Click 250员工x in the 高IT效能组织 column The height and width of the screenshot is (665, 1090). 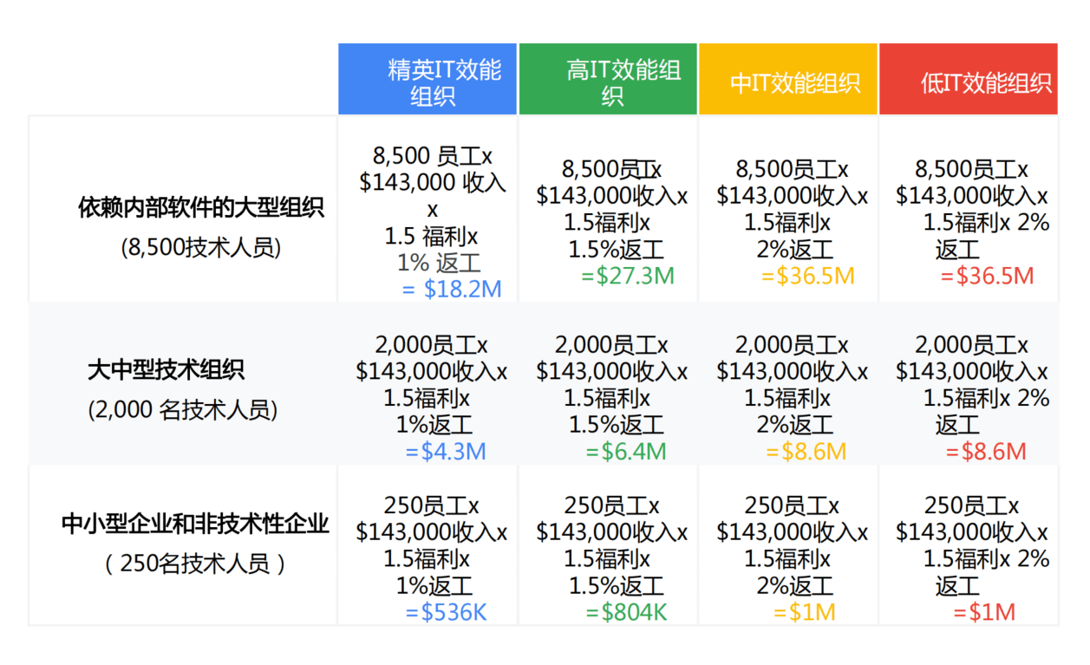coord(612,505)
